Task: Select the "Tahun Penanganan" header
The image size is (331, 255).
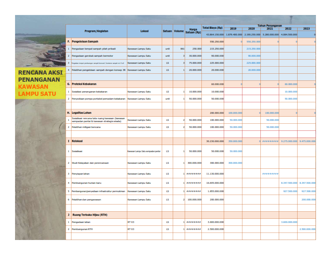Action: 270,26
